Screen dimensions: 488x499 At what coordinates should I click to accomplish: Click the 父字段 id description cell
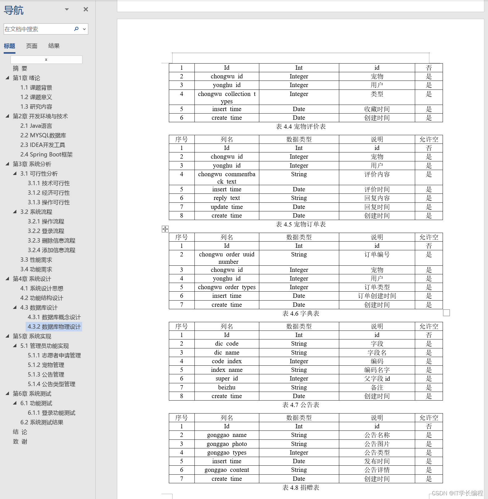(377, 379)
